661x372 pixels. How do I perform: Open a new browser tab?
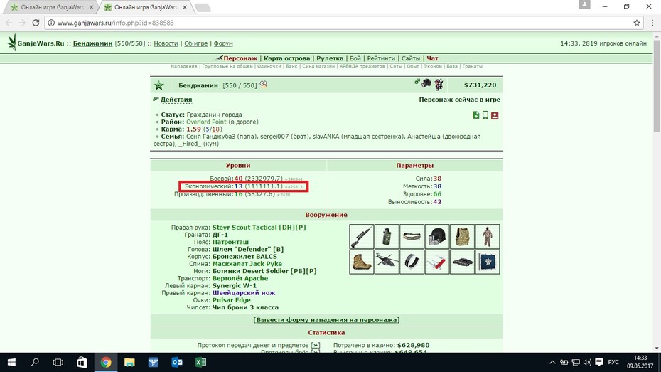coord(203,8)
